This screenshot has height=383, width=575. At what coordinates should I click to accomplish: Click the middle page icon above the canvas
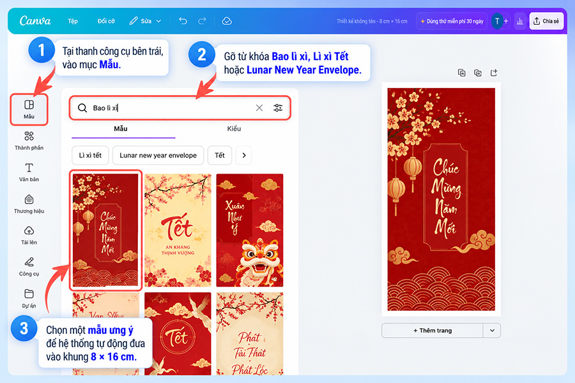pyautogui.click(x=477, y=73)
